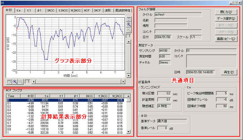Click the up arrow of the graph's vertical scrollbar
Viewport: 243px width, 140px height.
(128, 42)
